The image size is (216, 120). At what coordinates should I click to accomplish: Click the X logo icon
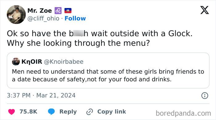205,10
